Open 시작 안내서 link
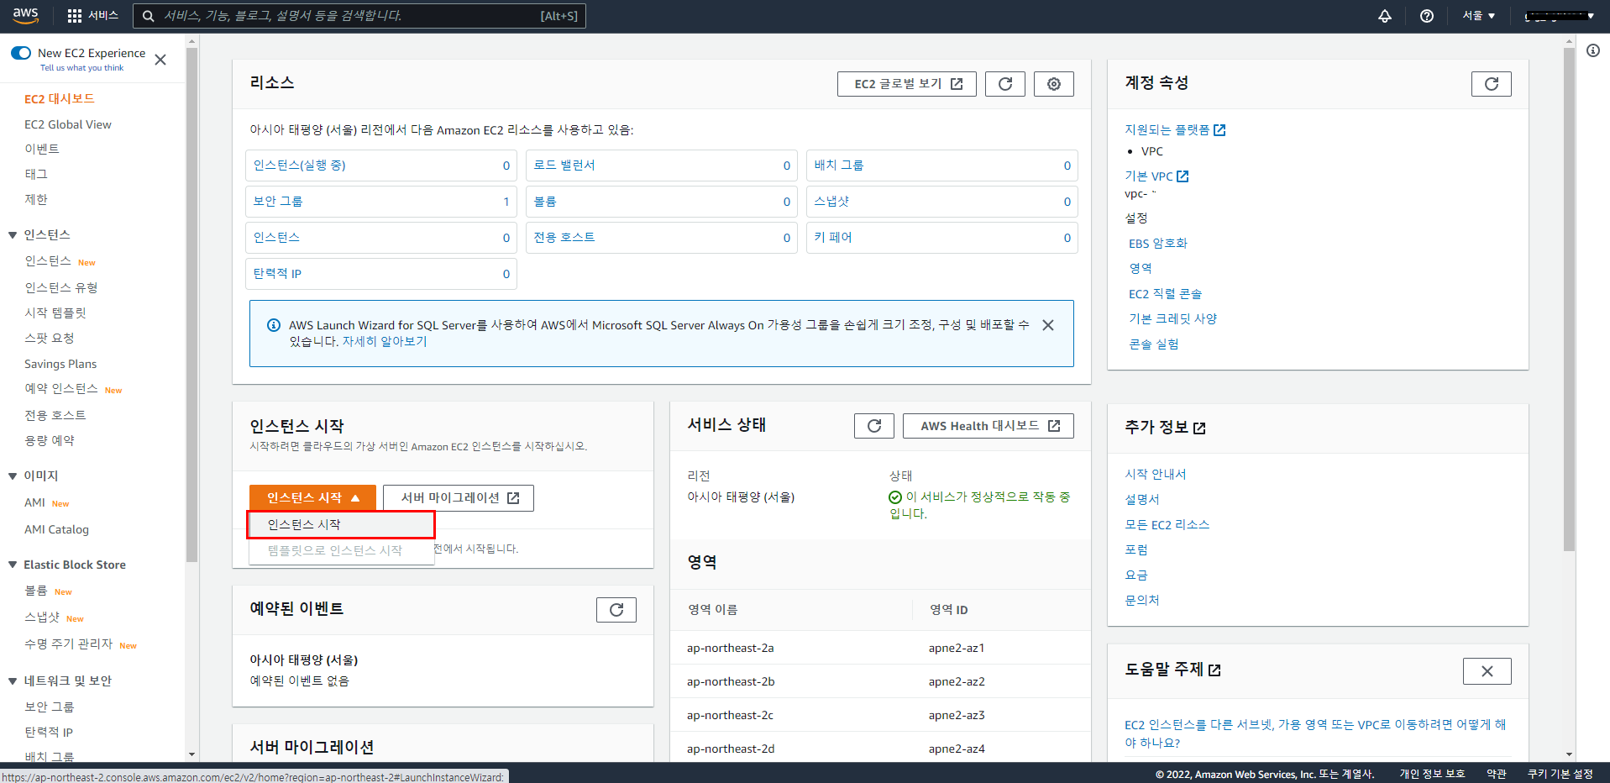 click(x=1156, y=475)
